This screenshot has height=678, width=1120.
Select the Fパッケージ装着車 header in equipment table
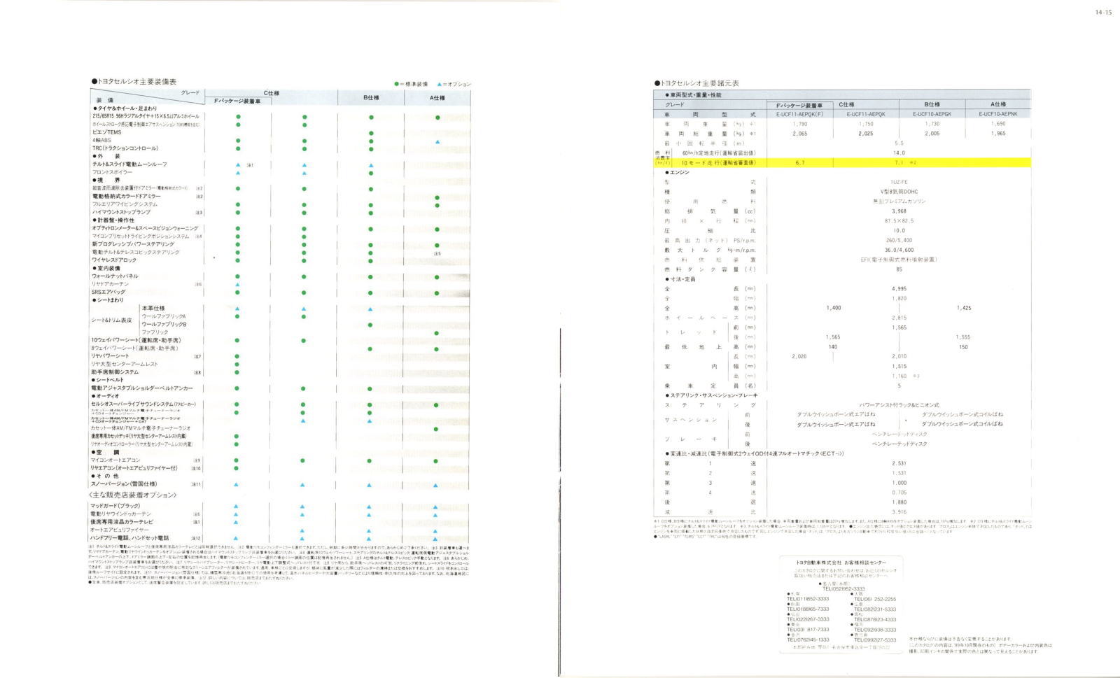(237, 101)
